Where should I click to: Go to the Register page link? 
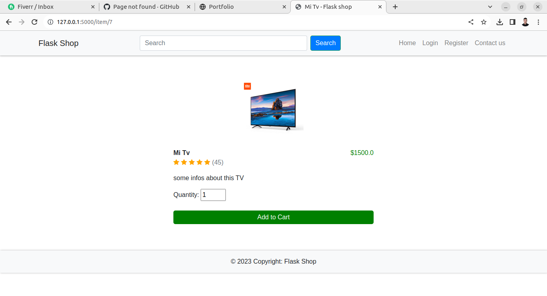point(456,43)
